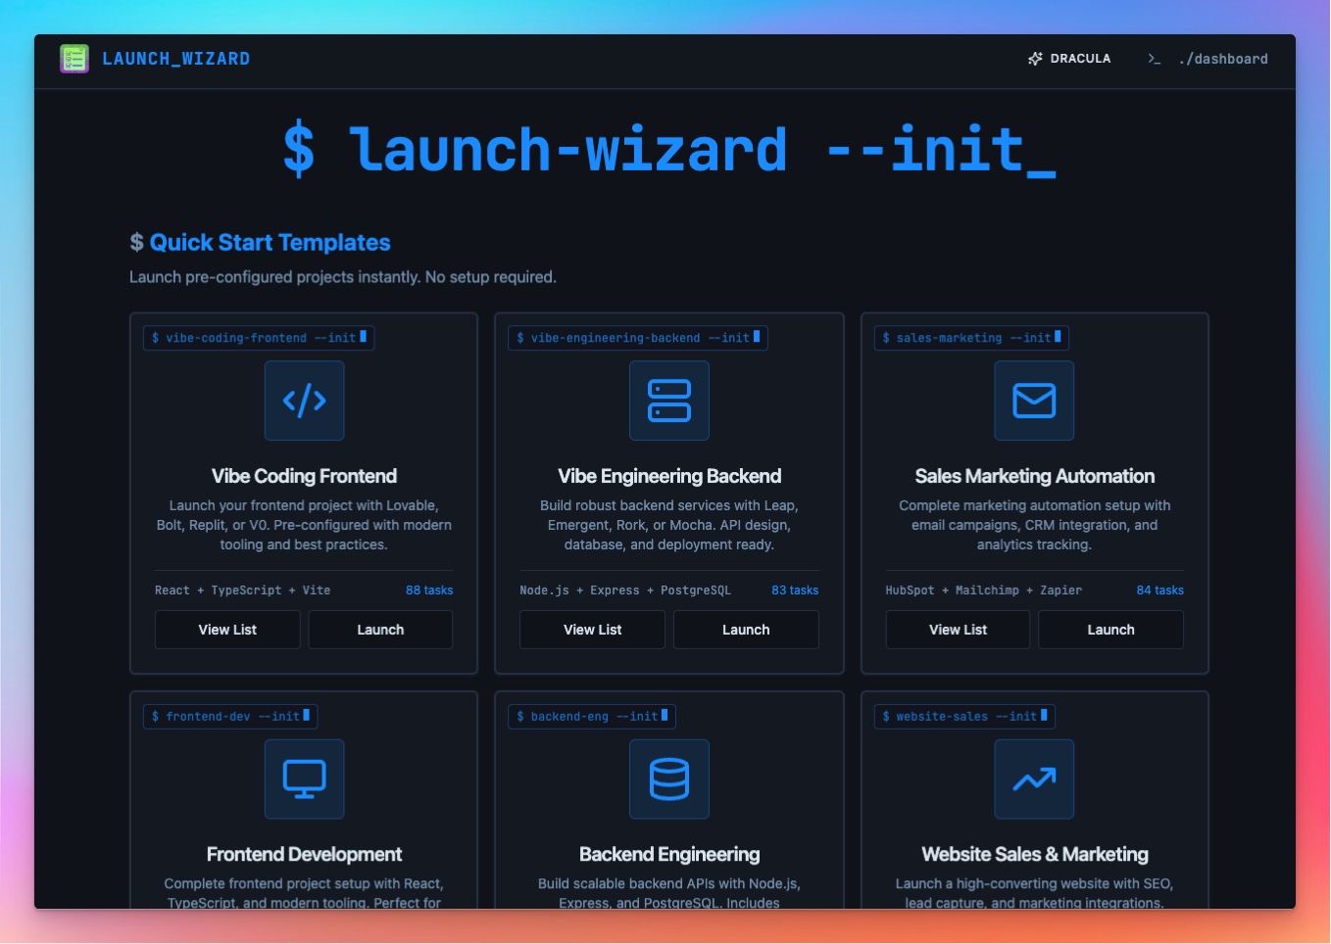Launch the Sales Marketing Automation template
Viewport: 1331px width, 944px height.
click(1110, 630)
